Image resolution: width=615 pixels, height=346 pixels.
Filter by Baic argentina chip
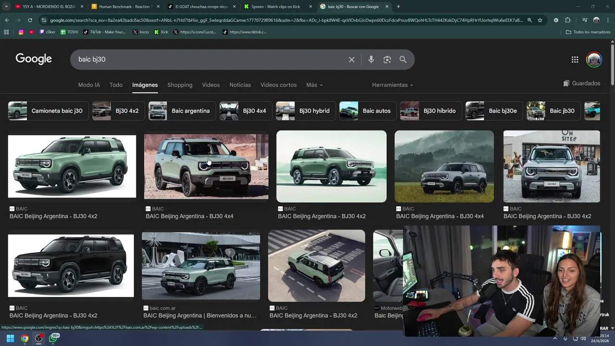click(181, 111)
